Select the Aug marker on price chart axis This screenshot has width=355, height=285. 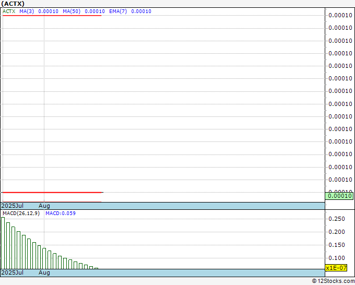44,206
